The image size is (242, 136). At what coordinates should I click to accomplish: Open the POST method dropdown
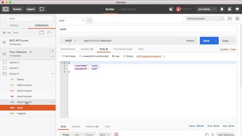click(x=71, y=41)
